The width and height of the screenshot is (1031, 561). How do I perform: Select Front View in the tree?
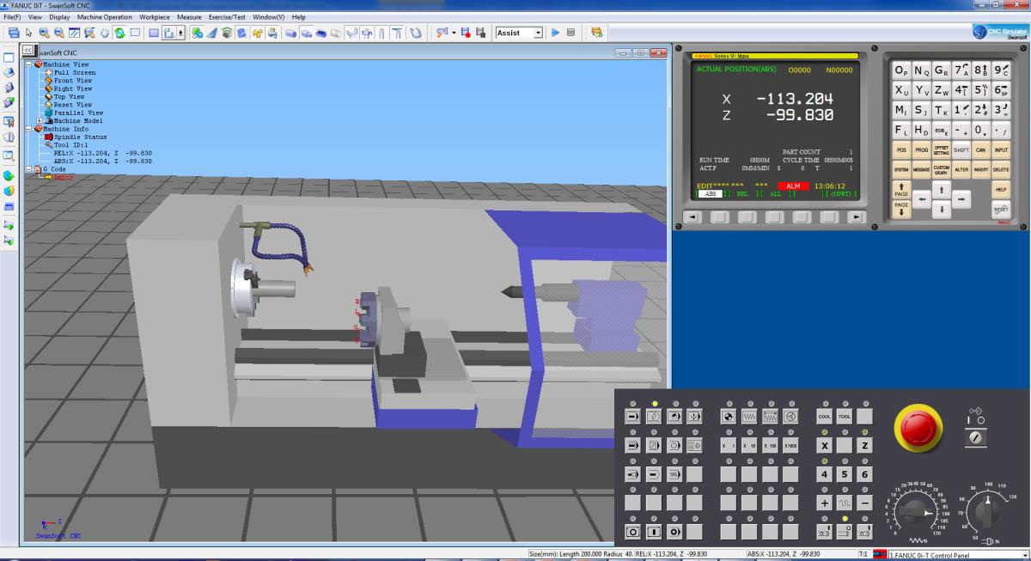(x=73, y=81)
